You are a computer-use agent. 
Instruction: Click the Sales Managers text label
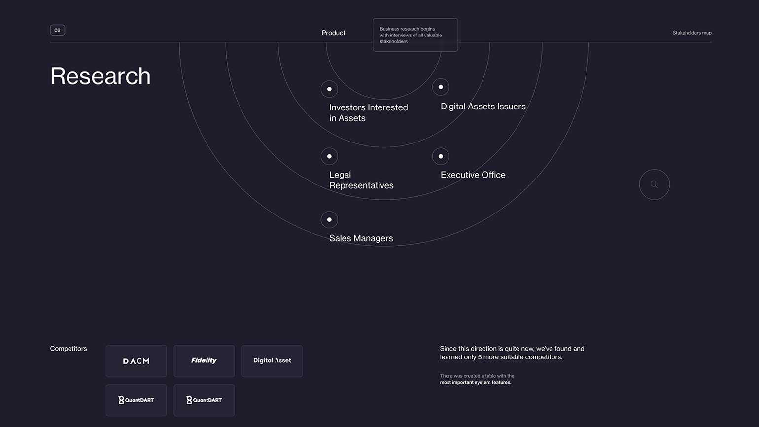pyautogui.click(x=361, y=238)
